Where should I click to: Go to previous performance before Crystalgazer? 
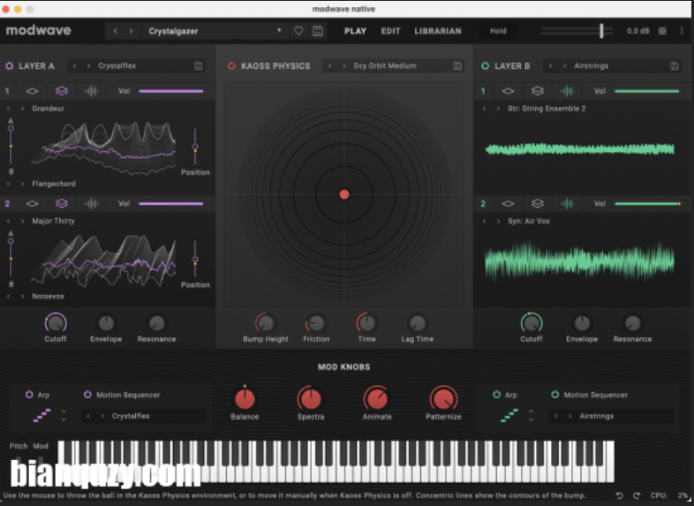pos(116,31)
